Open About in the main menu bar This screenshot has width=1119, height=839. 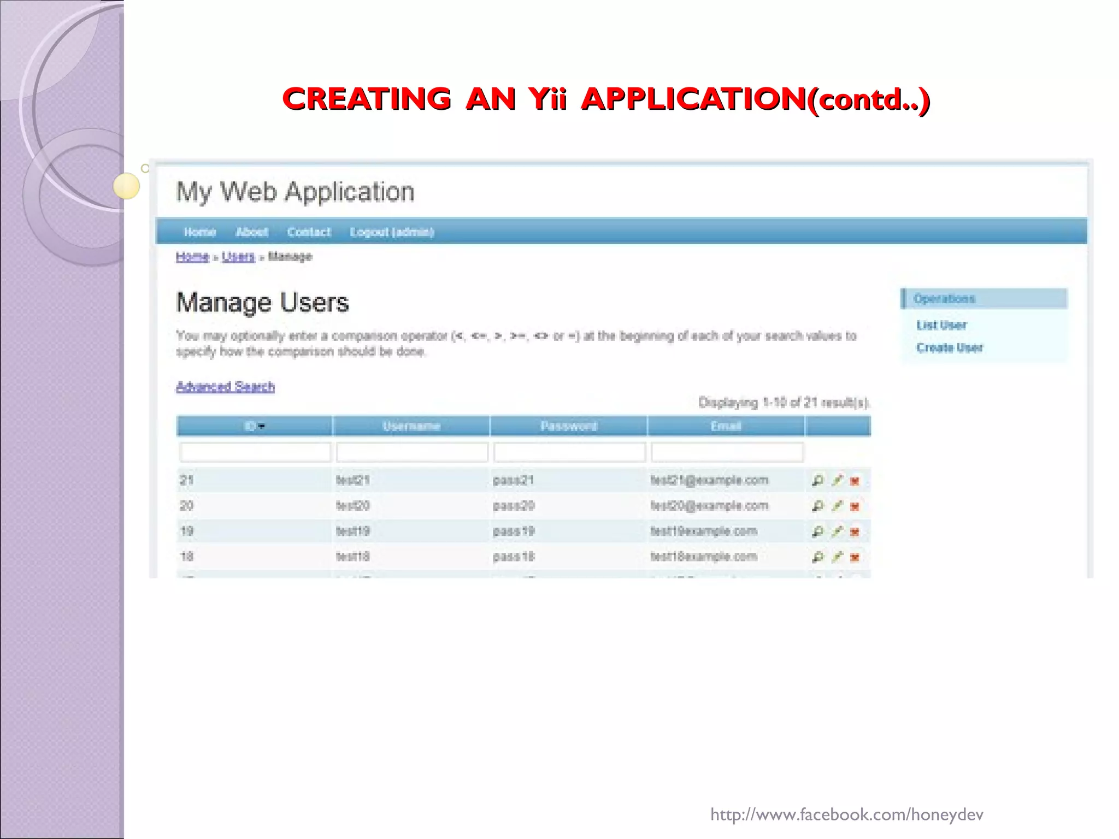(252, 232)
